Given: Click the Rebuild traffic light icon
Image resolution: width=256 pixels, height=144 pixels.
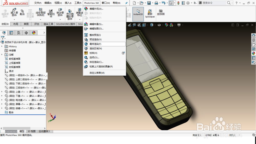Looking at the screenshot, I should click(x=178, y=3).
